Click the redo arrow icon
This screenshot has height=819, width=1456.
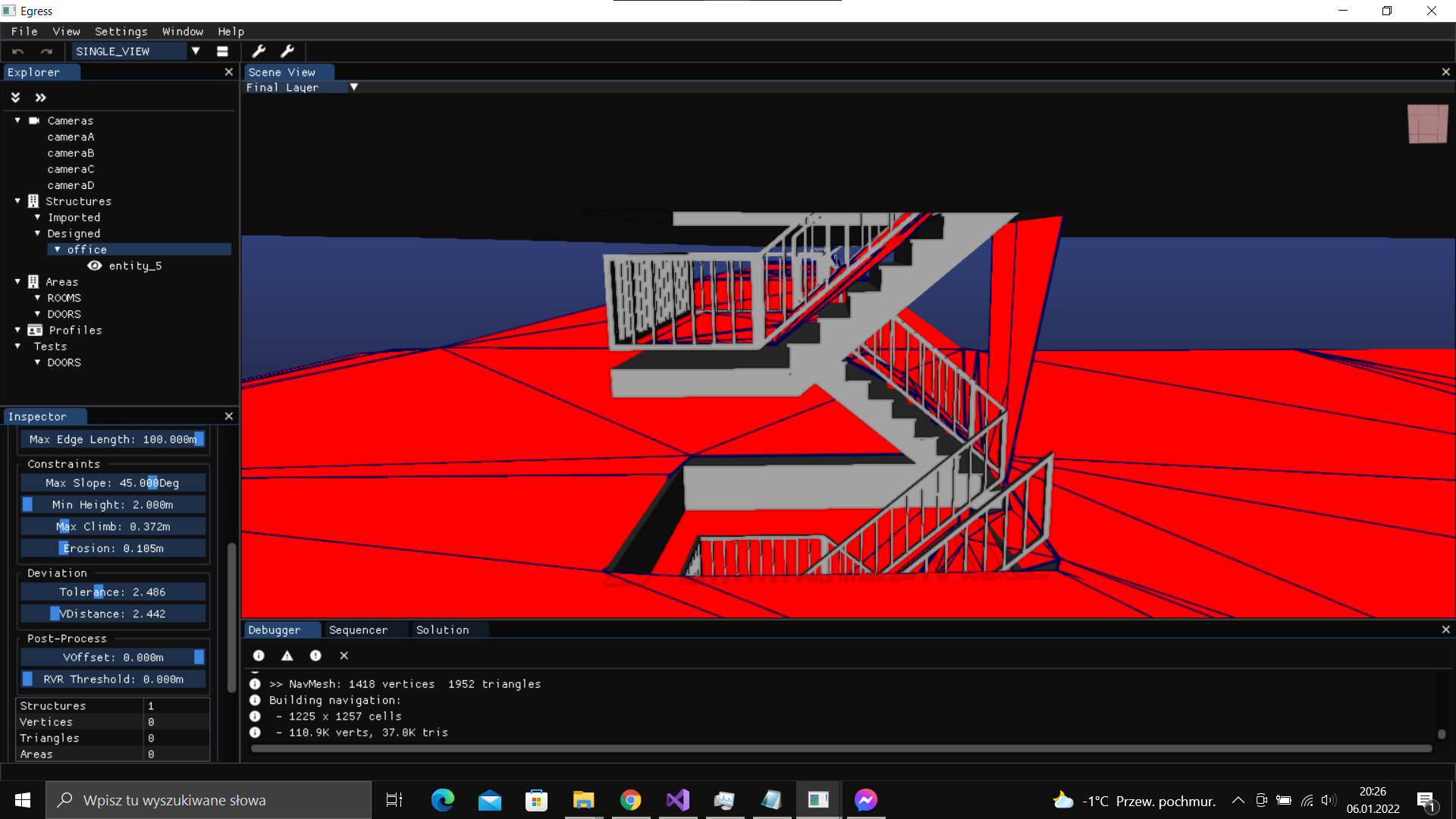pyautogui.click(x=45, y=51)
